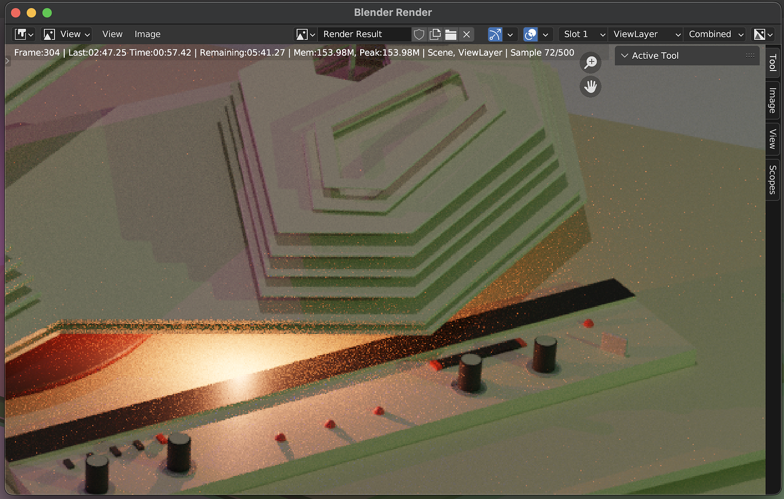This screenshot has height=499, width=784.
Task: Open the Slot 1 render slot dropdown
Action: 583,34
